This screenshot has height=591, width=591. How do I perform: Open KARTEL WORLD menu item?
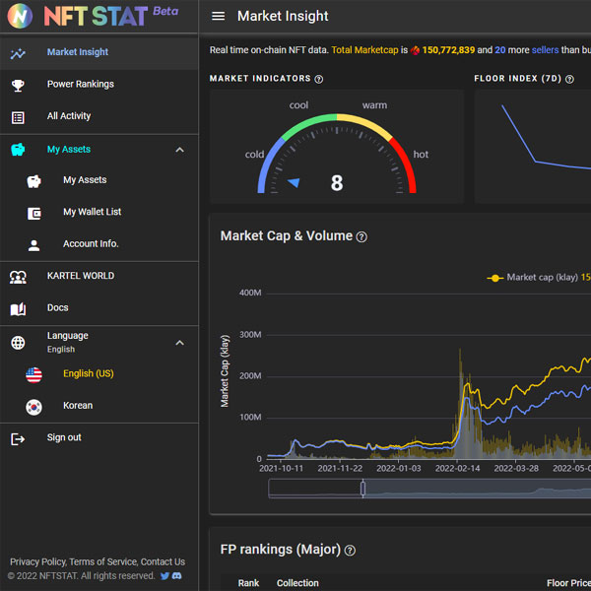point(81,277)
